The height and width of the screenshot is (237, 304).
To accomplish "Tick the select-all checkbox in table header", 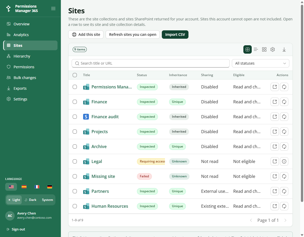I will click(x=75, y=75).
